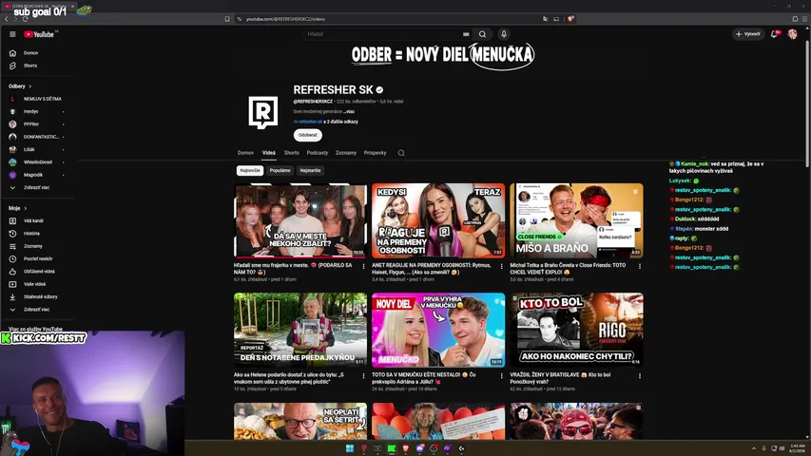The height and width of the screenshot is (456, 811).
Task: Open the three-dot menu for the VRAŽDIL ŽENY video
Action: [x=640, y=376]
